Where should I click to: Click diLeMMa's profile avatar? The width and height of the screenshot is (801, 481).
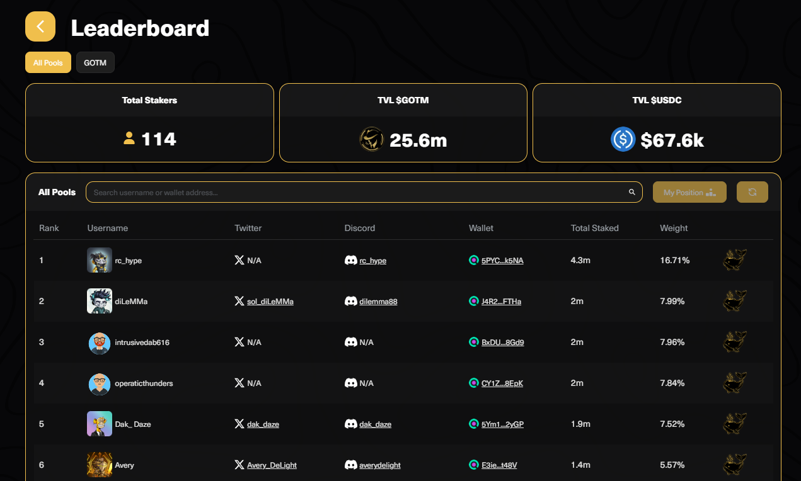pyautogui.click(x=100, y=301)
